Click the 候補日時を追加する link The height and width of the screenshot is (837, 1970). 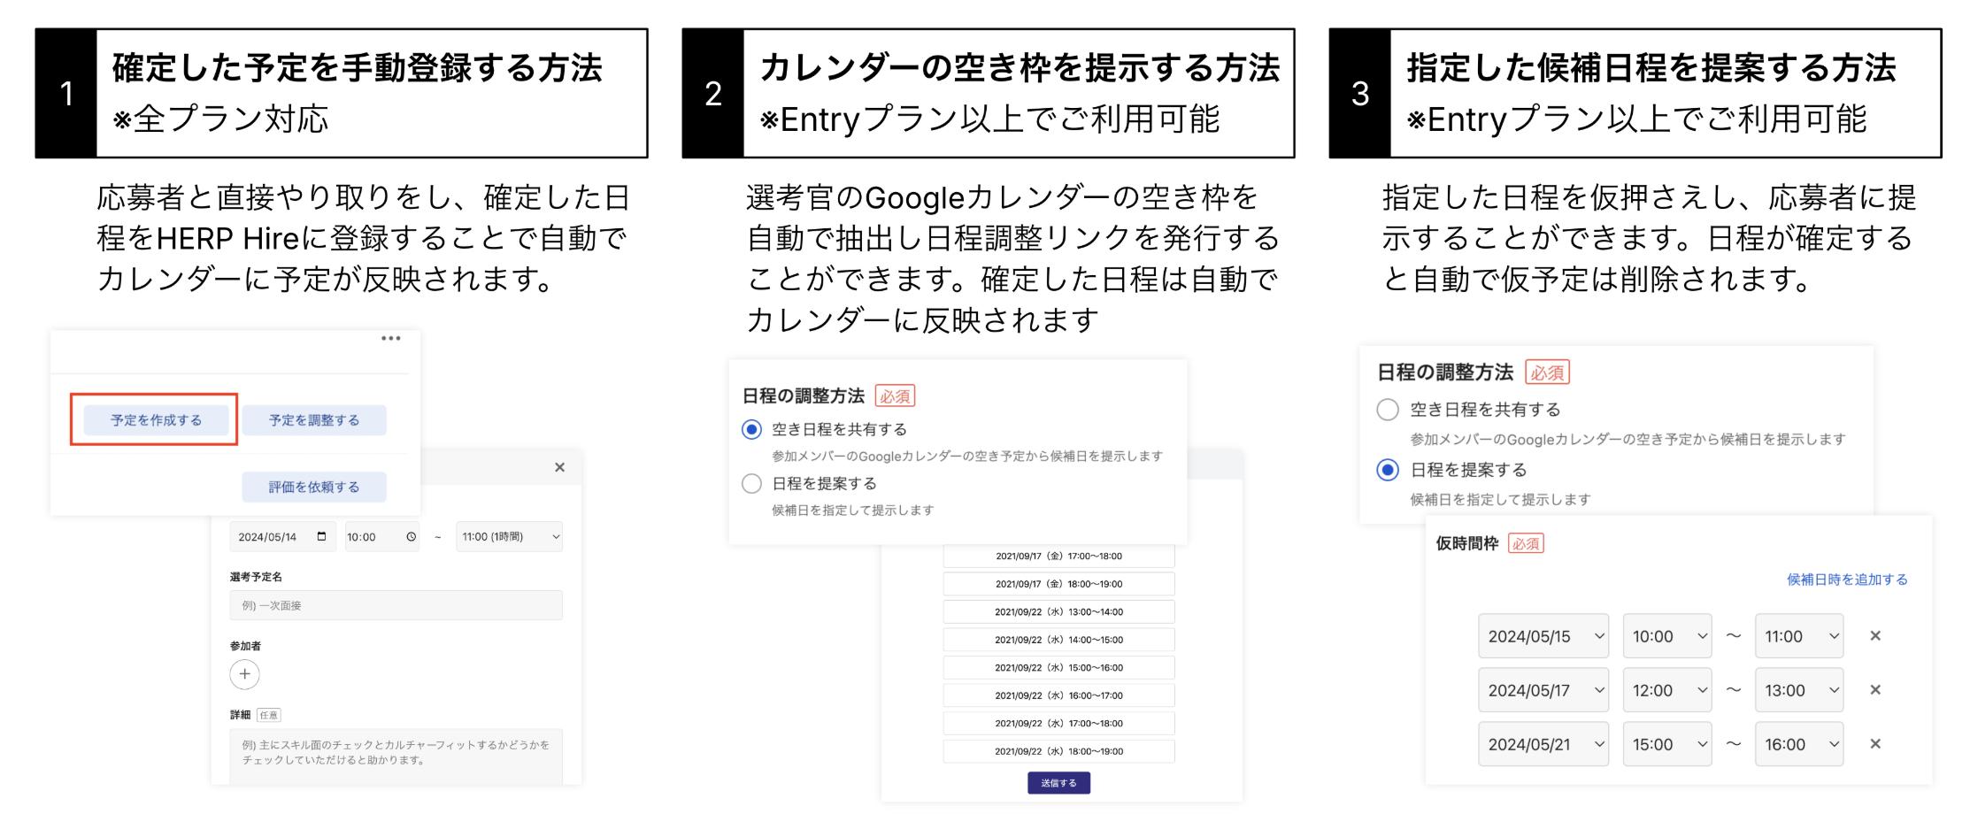click(1847, 579)
